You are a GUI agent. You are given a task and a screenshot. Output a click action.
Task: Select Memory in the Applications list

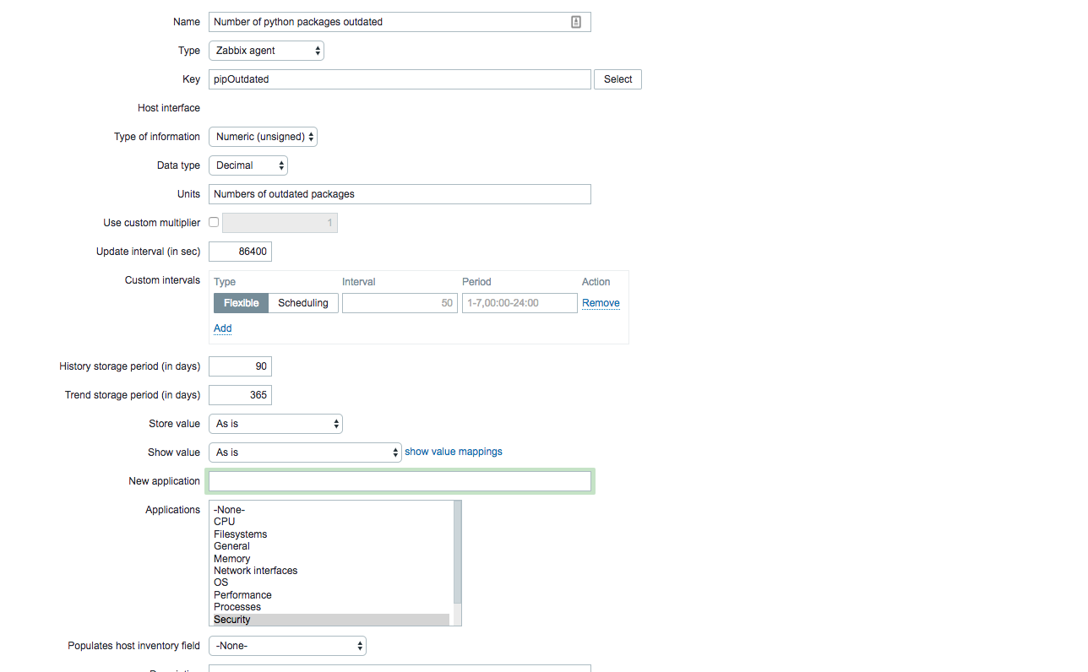[331, 559]
